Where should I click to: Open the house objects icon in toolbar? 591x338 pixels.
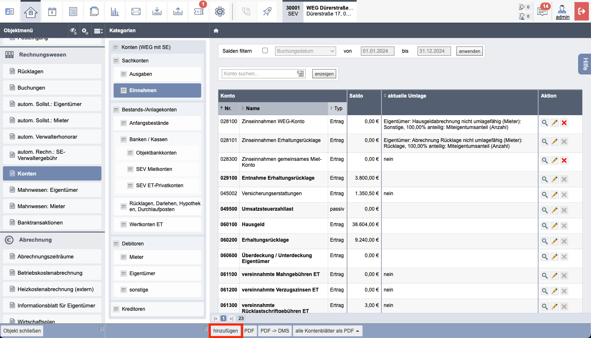click(x=31, y=11)
